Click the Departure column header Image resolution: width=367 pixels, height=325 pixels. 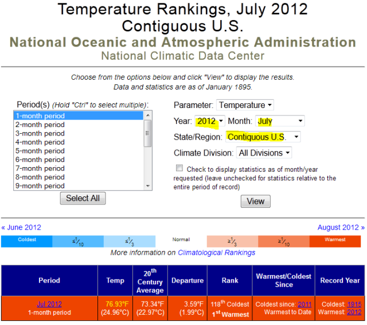(188, 280)
